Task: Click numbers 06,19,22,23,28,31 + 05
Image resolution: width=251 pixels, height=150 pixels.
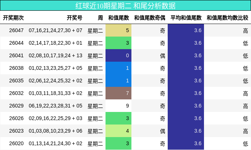Action: [56, 106]
